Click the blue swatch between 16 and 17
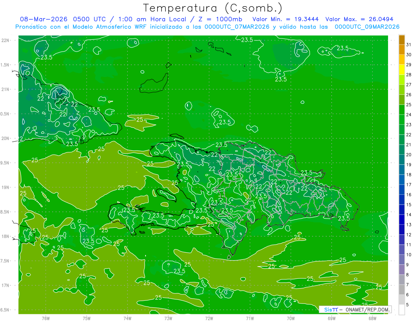The height and width of the screenshot is (323, 418). tap(402, 190)
